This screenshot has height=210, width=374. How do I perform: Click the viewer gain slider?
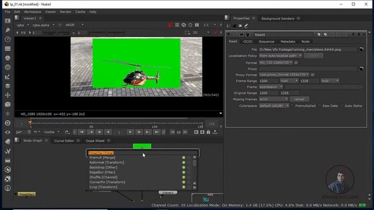(57, 33)
